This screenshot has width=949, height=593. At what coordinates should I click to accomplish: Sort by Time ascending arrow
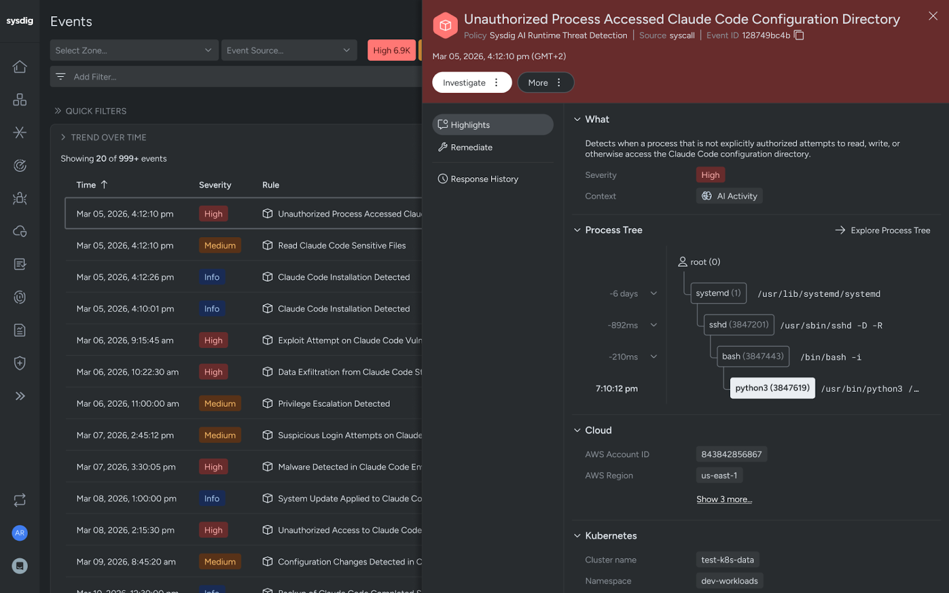104,184
